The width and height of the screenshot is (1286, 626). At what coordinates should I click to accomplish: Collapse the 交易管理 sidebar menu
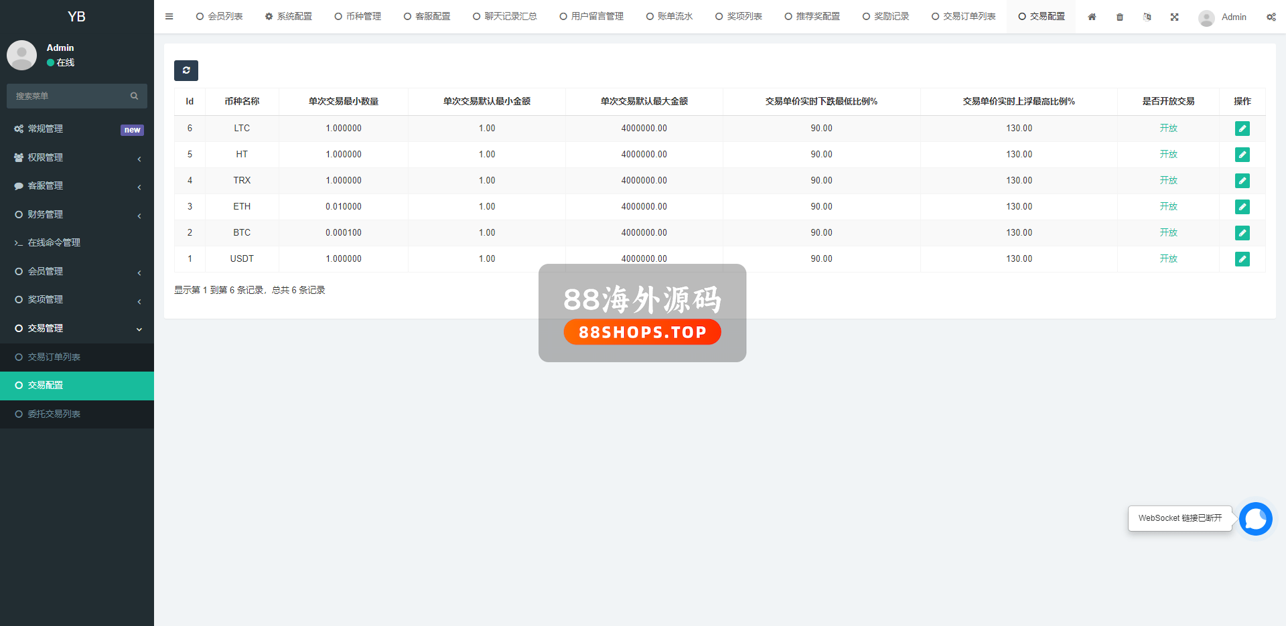[77, 328]
